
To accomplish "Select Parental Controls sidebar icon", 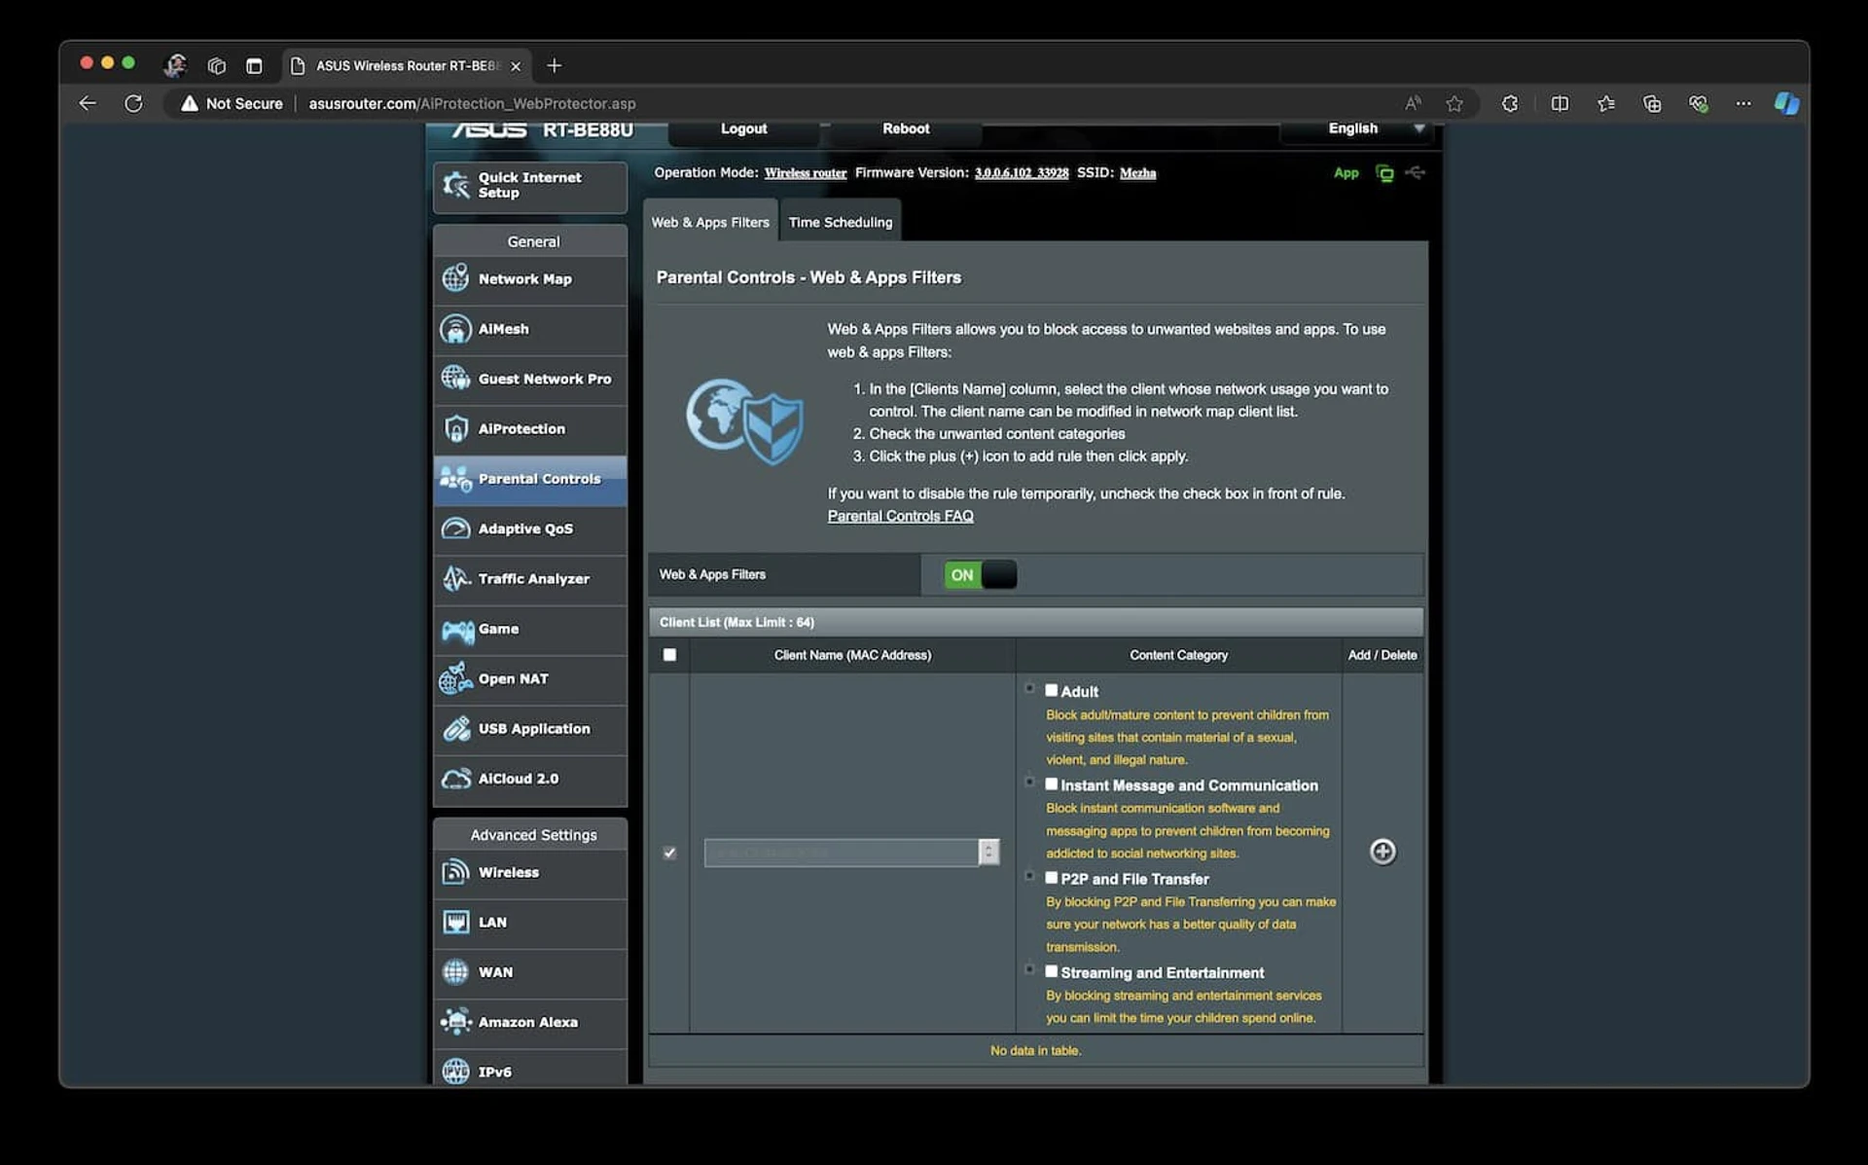I will coord(455,479).
